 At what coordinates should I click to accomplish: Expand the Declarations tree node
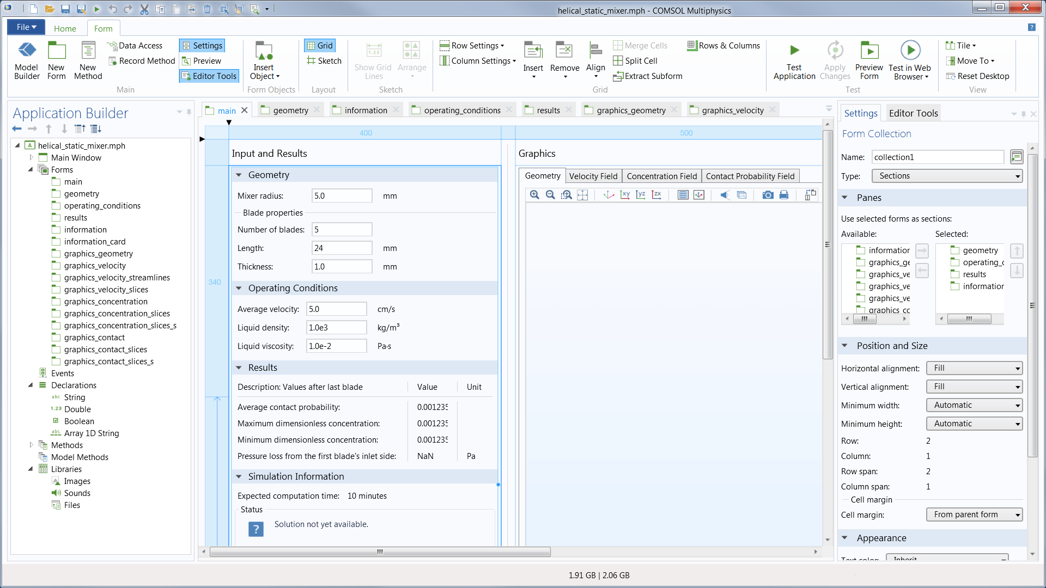pos(31,385)
